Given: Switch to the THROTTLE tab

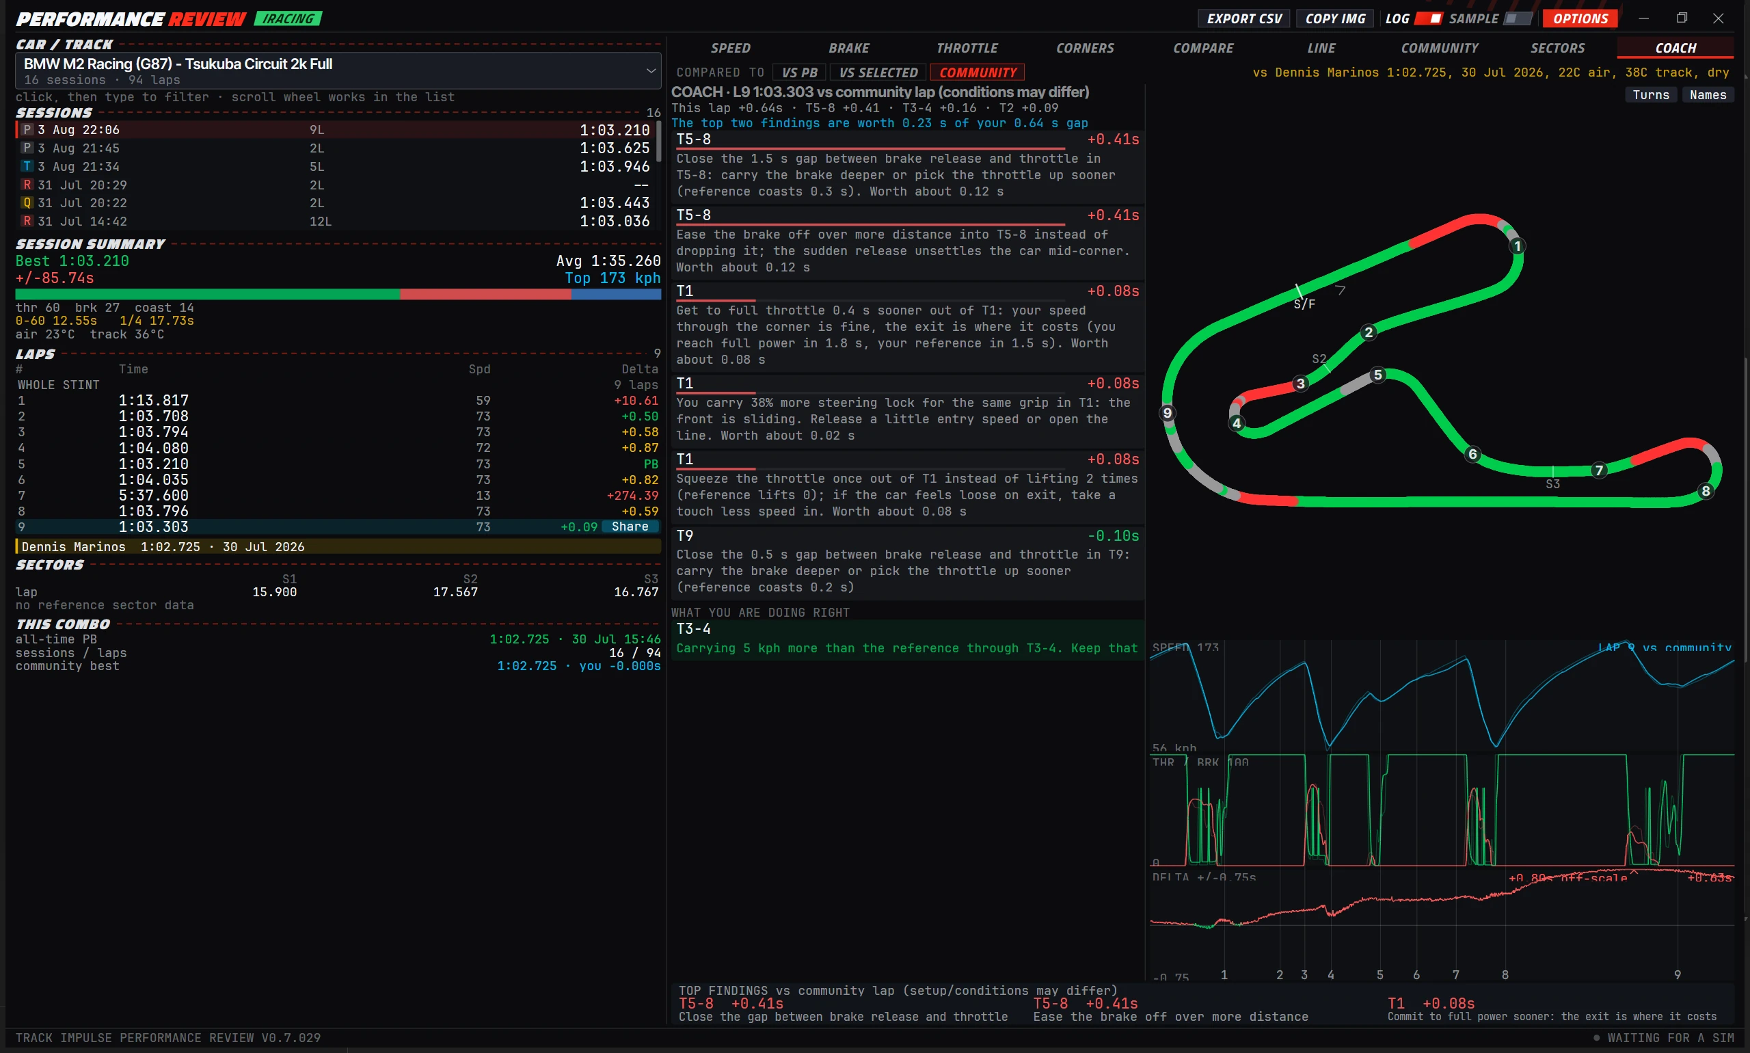Looking at the screenshot, I should 967,49.
